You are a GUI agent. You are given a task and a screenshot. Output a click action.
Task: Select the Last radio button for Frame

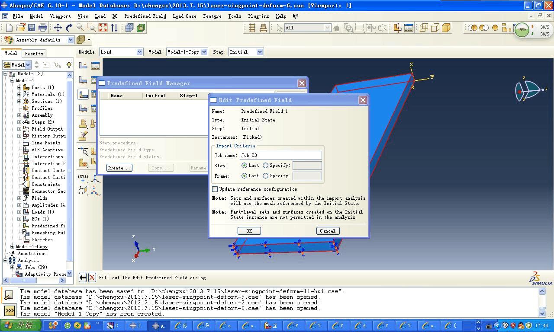tap(245, 176)
